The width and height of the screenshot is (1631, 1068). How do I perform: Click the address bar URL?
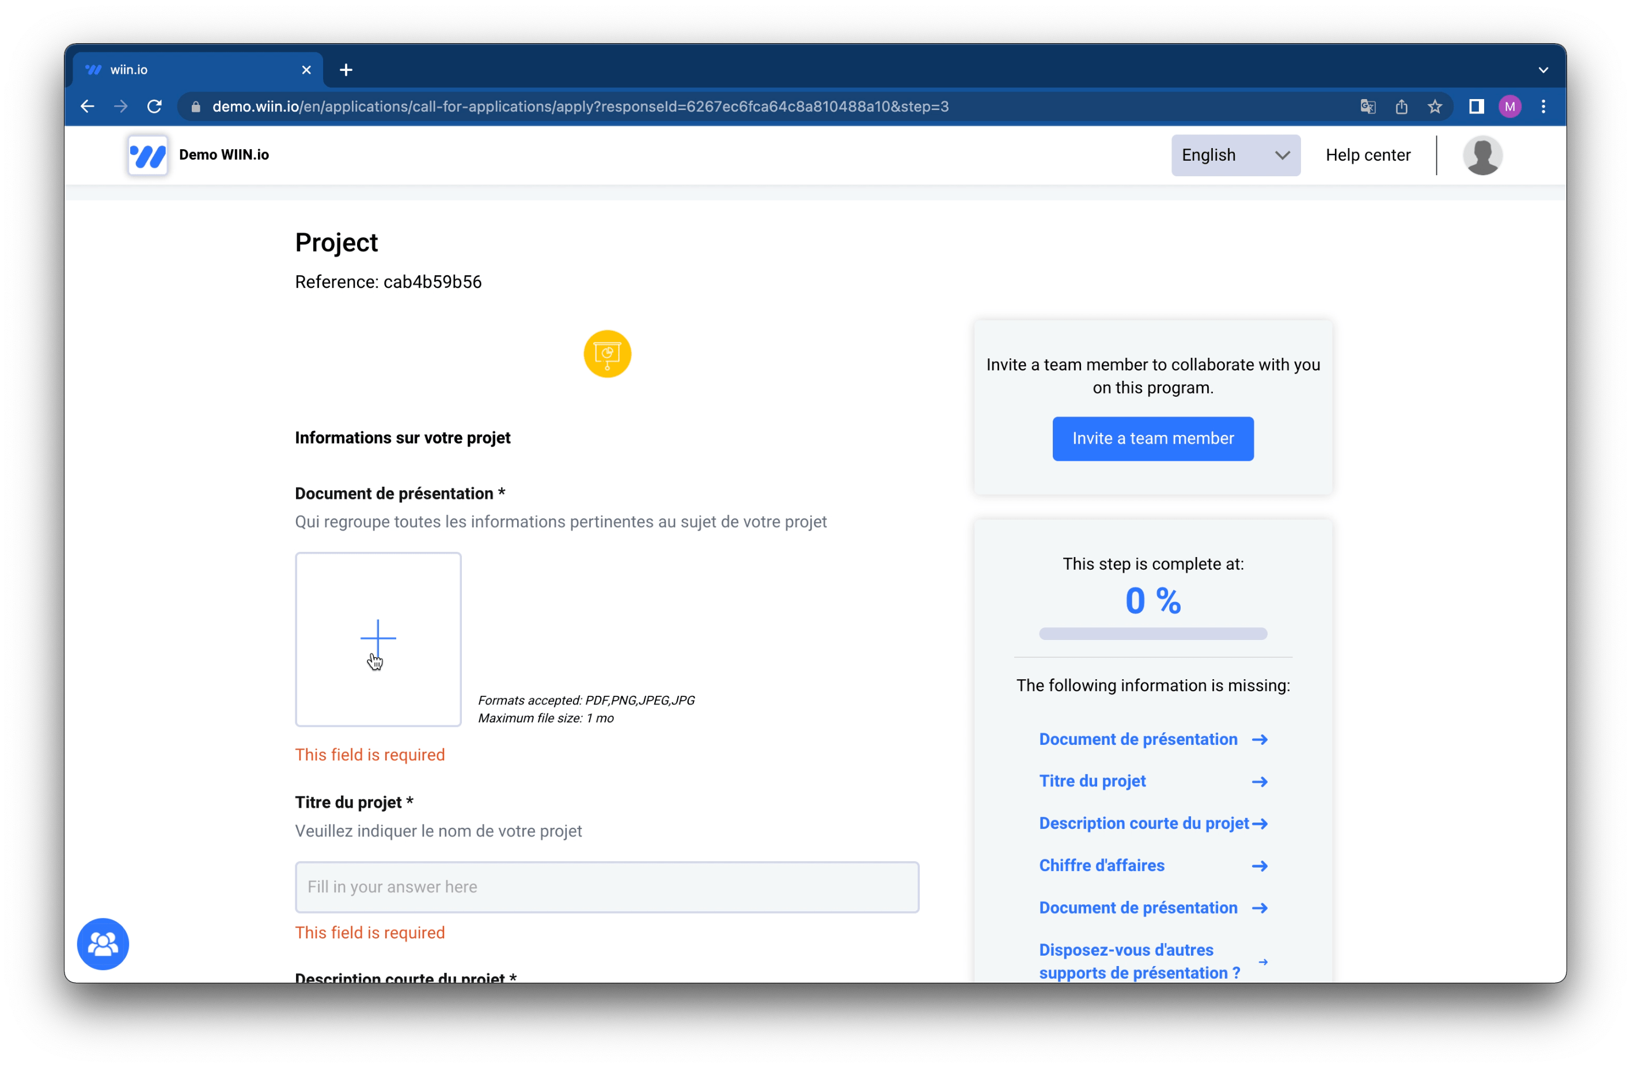(580, 106)
